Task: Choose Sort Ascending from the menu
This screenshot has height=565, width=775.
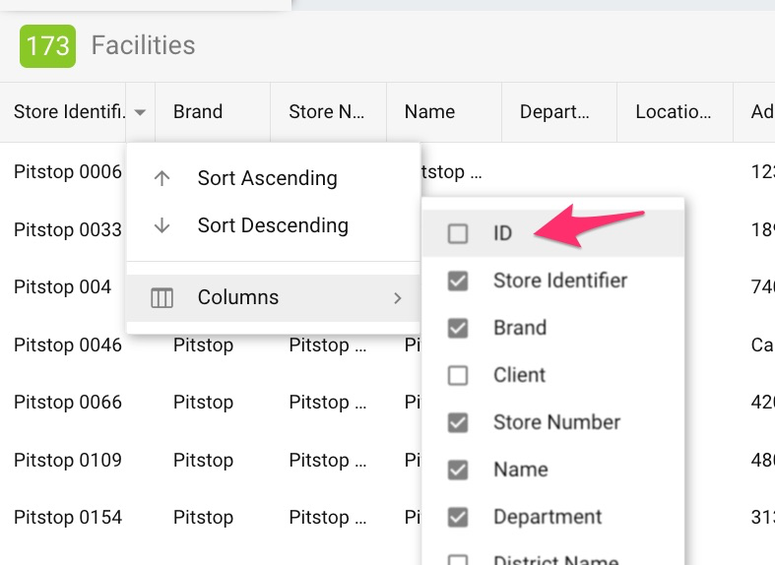Action: click(267, 178)
